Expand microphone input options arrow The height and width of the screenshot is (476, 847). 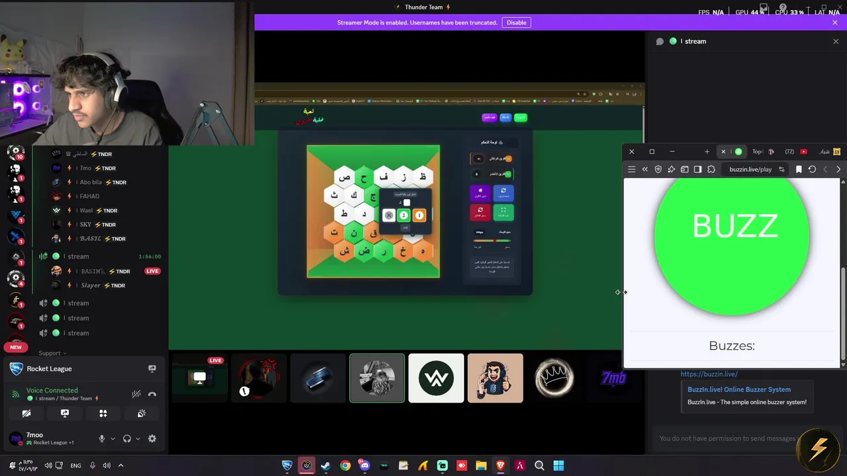pos(112,438)
